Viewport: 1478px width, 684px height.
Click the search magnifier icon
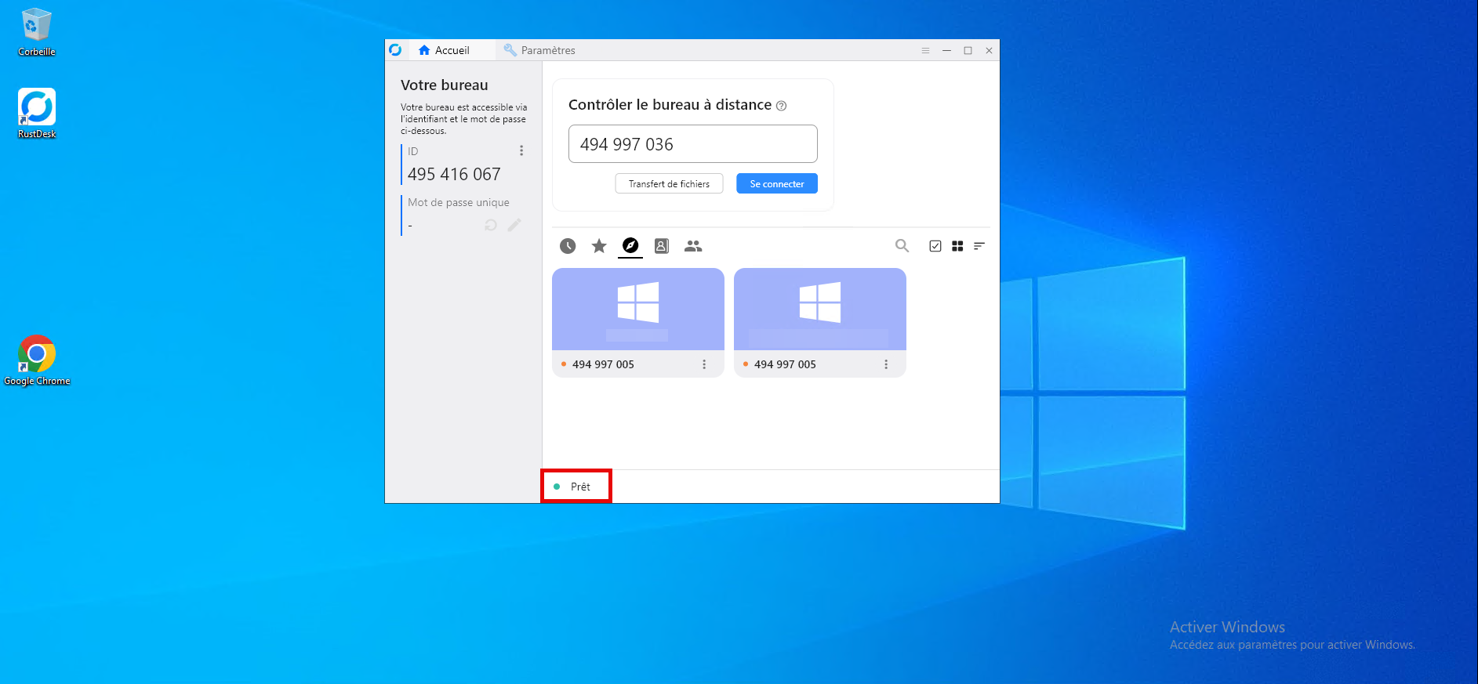tap(902, 246)
